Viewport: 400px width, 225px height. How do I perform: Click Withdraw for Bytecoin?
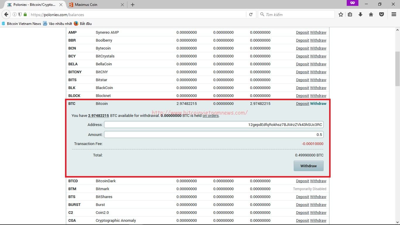tap(318, 48)
